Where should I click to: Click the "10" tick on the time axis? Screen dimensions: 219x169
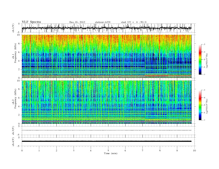(x=194, y=150)
